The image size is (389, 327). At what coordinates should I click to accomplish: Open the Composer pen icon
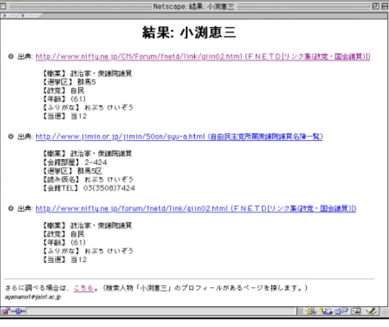pos(371,311)
